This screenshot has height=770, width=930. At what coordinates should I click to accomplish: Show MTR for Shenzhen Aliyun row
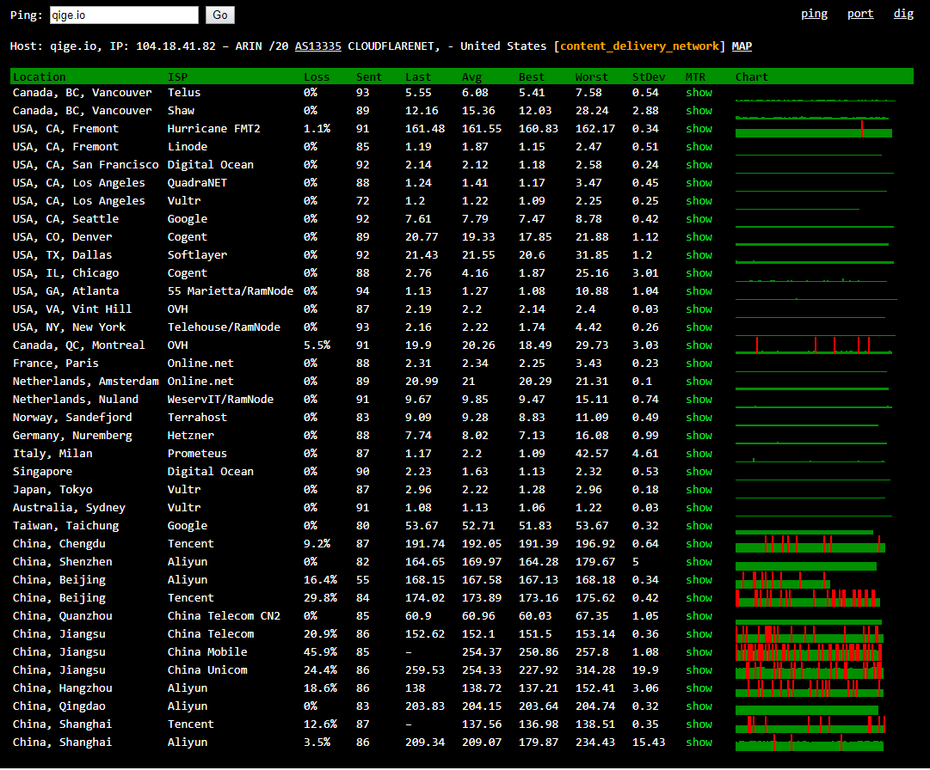coord(699,562)
